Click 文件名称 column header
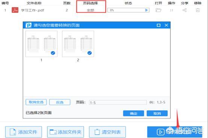This screenshot has width=208, height=138. (x=34, y=3)
